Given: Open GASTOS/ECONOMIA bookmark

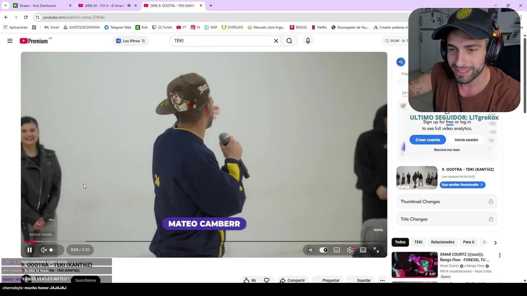Looking at the screenshot, I should (82, 28).
